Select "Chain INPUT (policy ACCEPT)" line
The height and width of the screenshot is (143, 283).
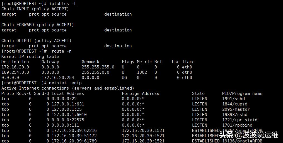[35, 9]
